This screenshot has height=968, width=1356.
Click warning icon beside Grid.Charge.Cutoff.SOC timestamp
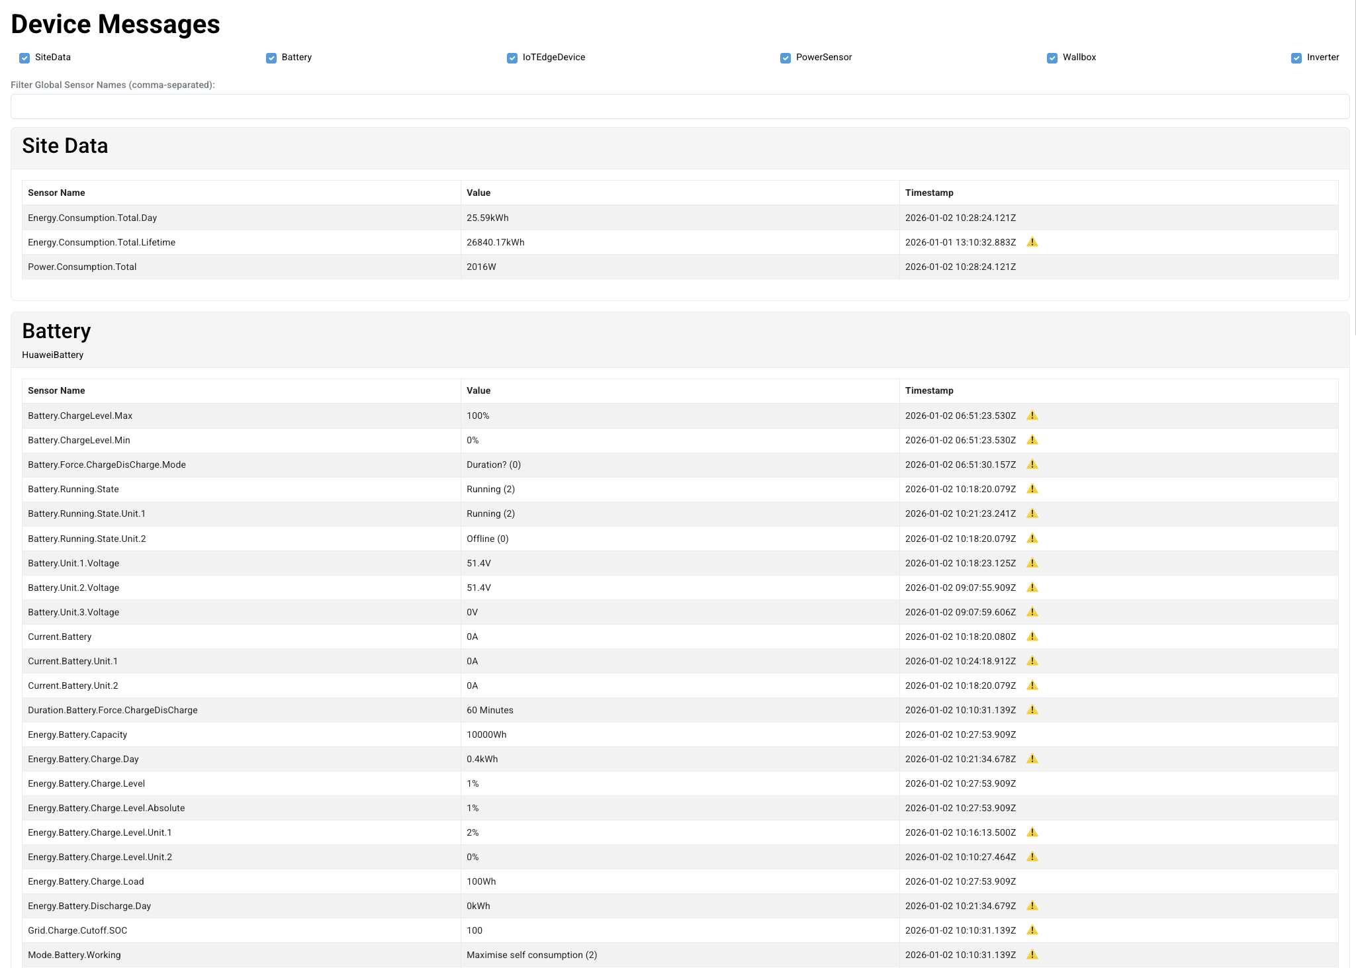coord(1032,930)
